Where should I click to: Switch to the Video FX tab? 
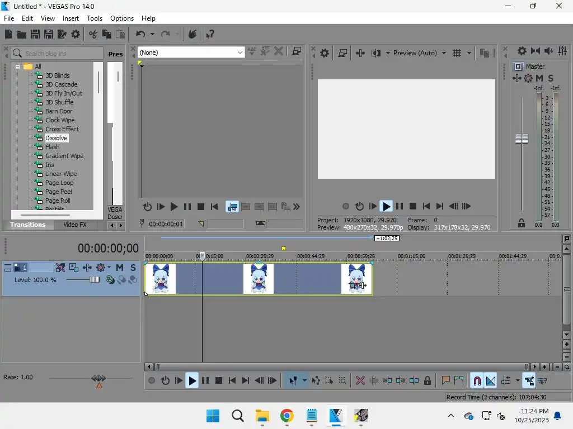click(x=75, y=225)
